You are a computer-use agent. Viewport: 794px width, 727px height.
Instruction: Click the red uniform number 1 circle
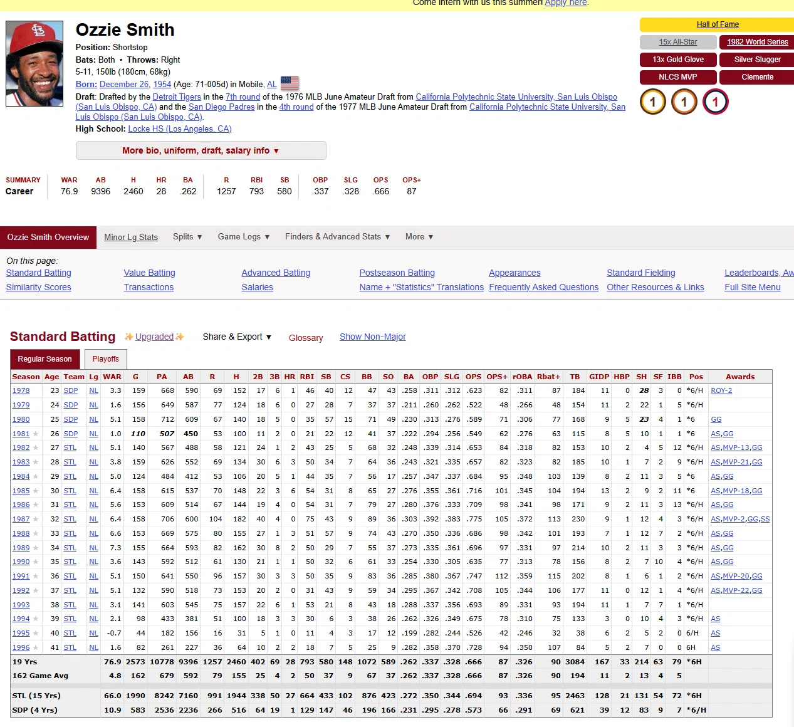[x=715, y=102]
